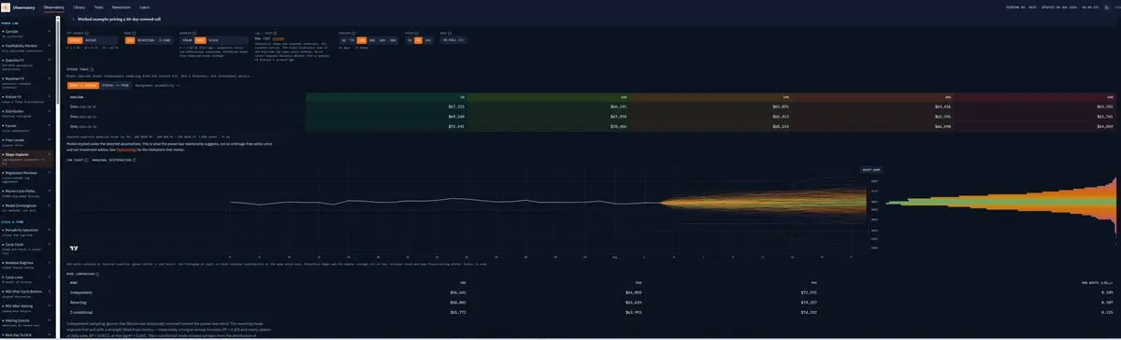Open the Observatory tab in top navigation
The height and width of the screenshot is (340, 1121).
[53, 7]
